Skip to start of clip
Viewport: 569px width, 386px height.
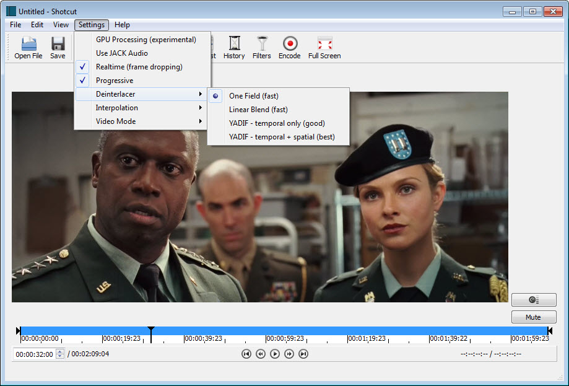pyautogui.click(x=246, y=354)
